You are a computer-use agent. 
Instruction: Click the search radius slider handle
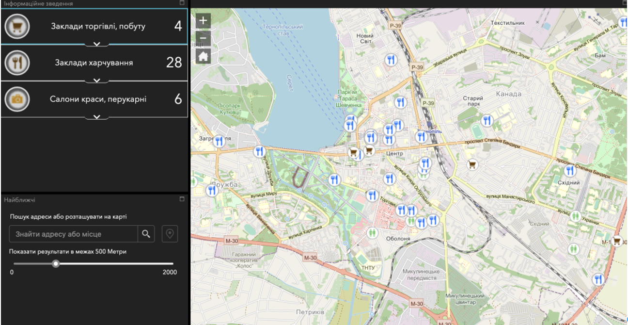click(x=56, y=263)
